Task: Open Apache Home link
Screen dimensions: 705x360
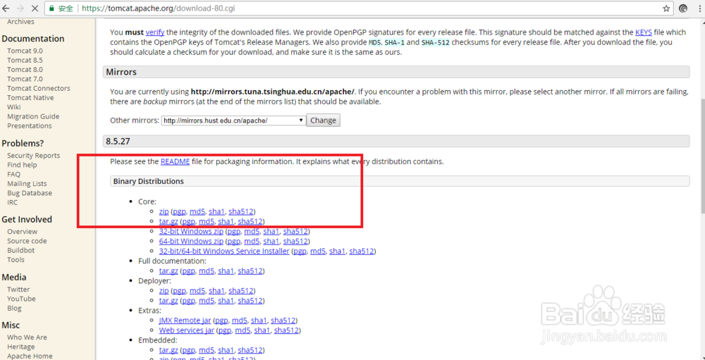Action: point(30,356)
